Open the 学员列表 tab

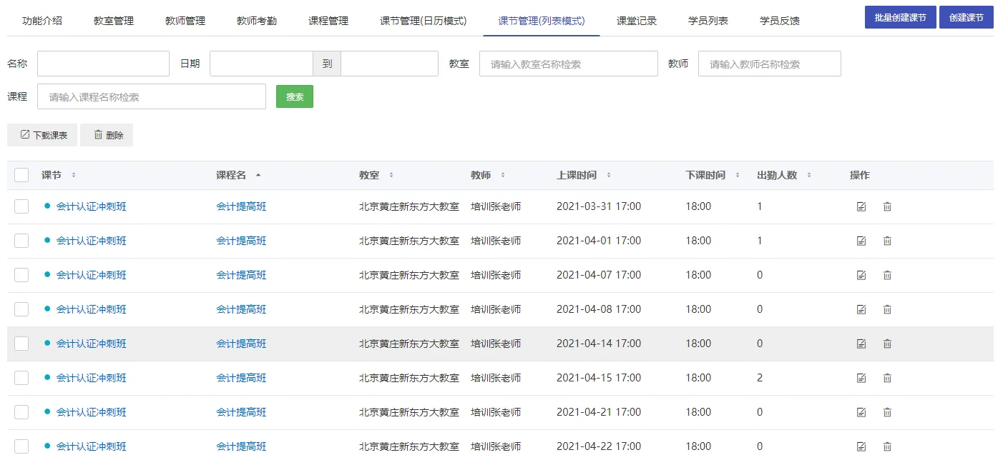click(x=708, y=21)
